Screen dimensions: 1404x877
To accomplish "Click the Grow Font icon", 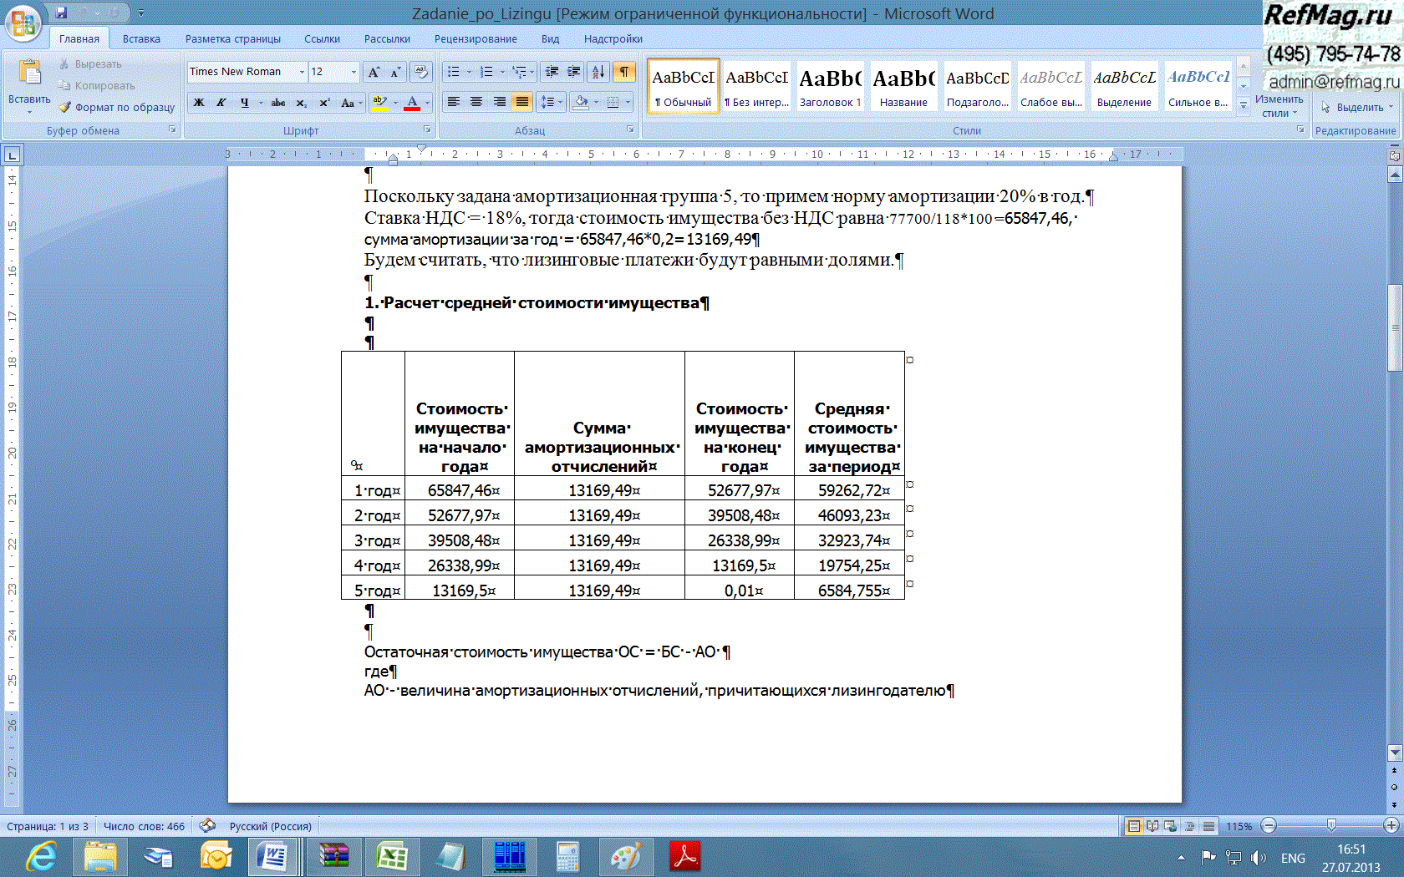I will pyautogui.click(x=374, y=72).
